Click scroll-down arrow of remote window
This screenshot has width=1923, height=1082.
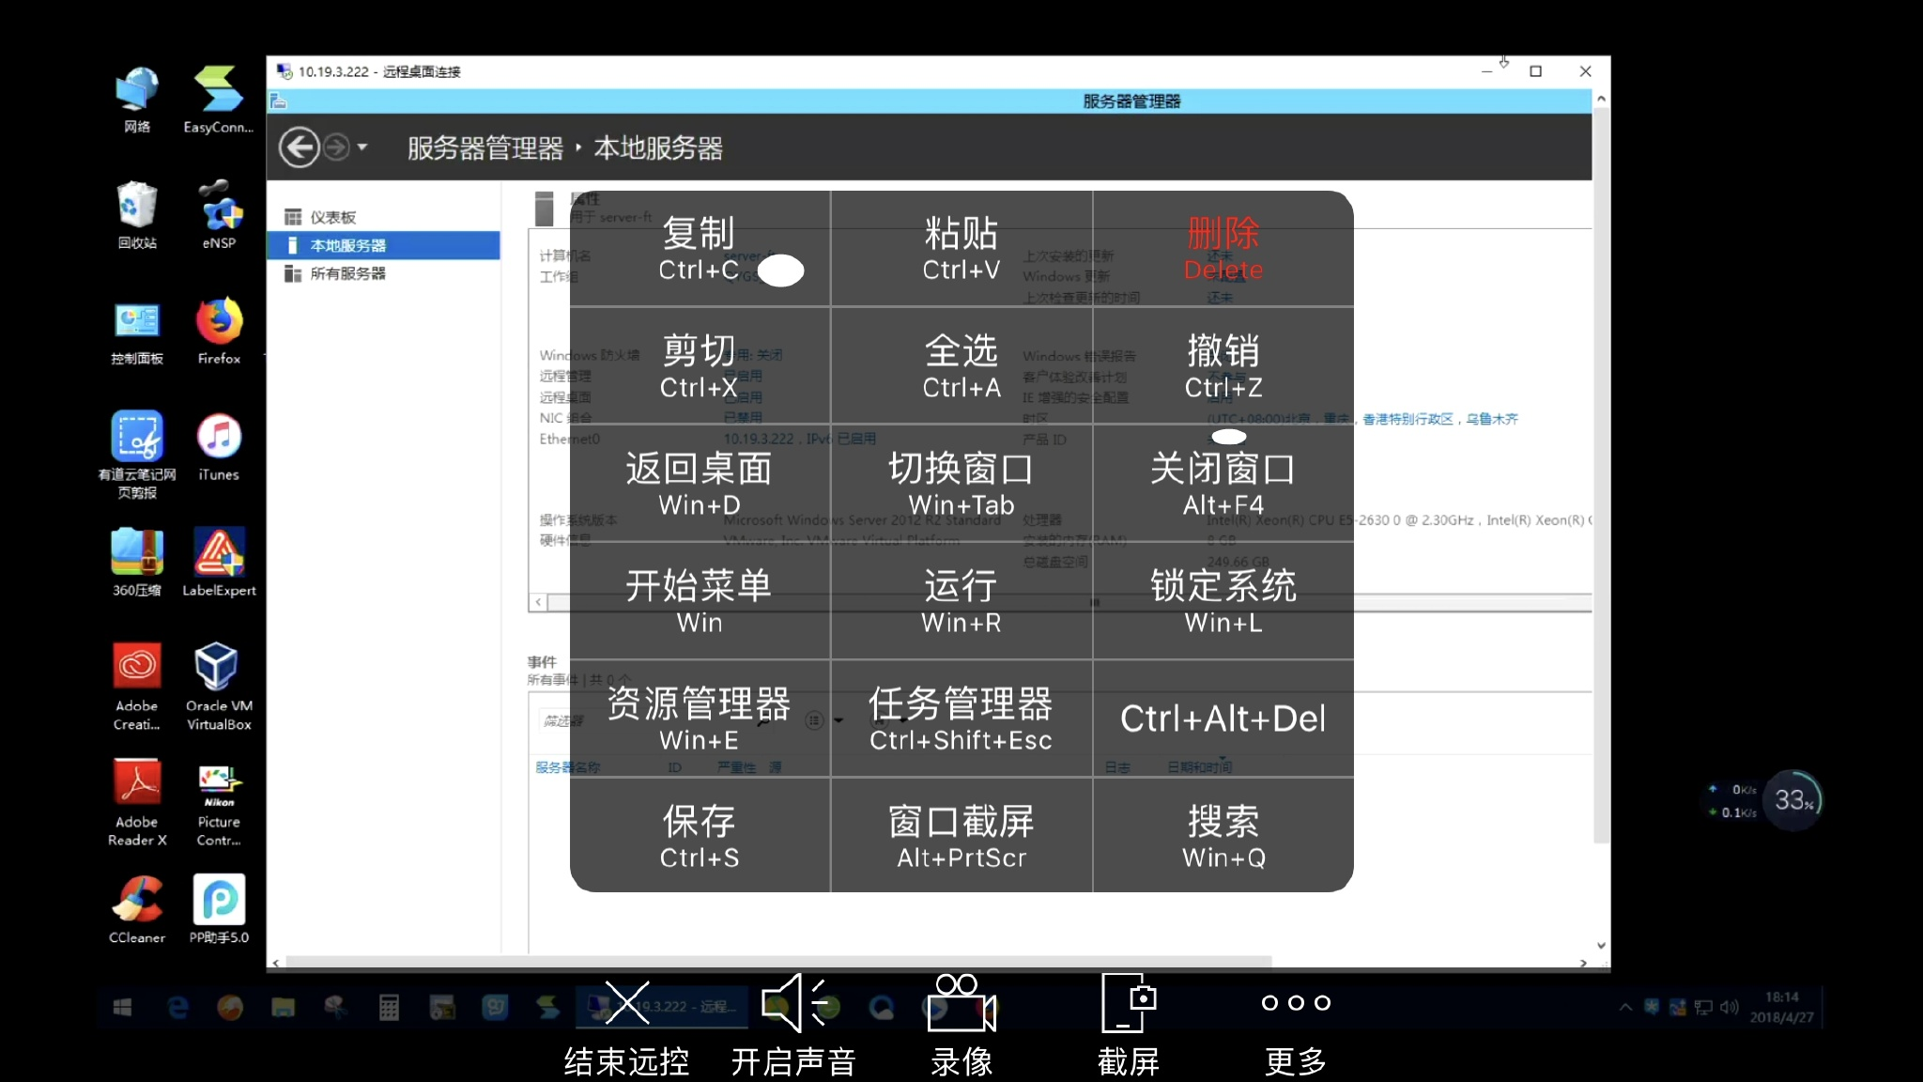[1602, 945]
